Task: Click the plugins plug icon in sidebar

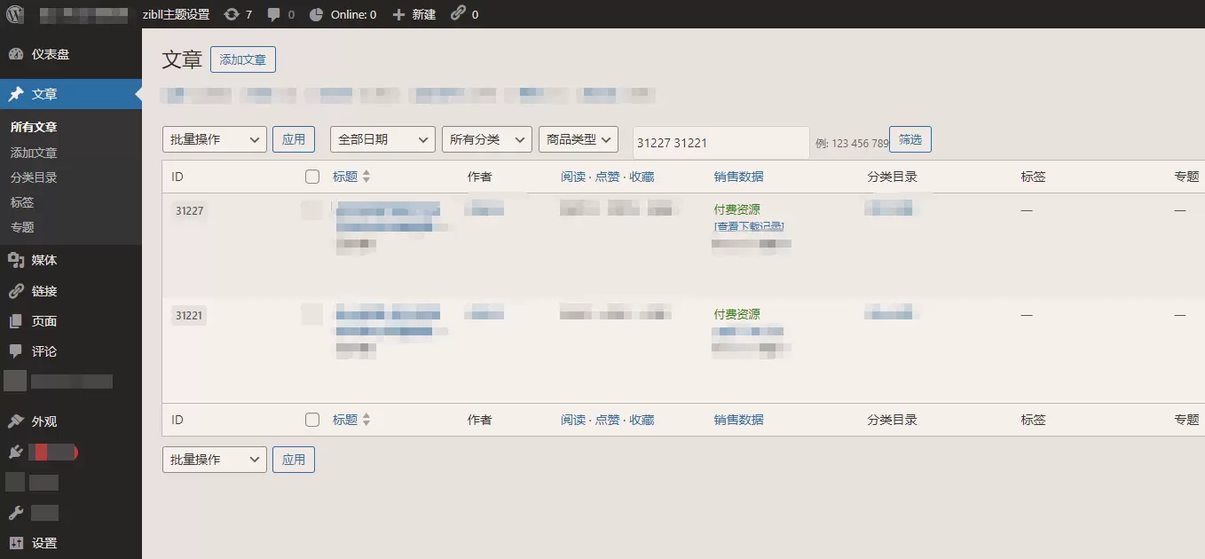Action: click(x=16, y=453)
